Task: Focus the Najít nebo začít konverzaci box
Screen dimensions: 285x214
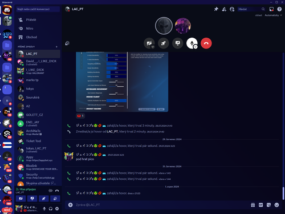Action: coord(38,9)
